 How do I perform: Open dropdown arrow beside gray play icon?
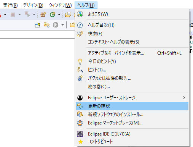tap(62, 25)
